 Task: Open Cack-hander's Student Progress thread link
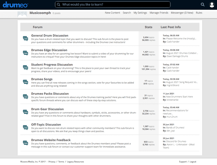pos(173,68)
